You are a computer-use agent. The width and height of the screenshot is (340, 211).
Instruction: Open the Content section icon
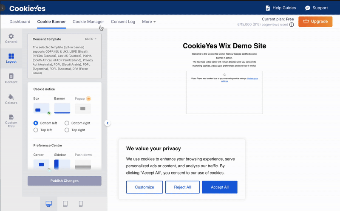coord(11,79)
